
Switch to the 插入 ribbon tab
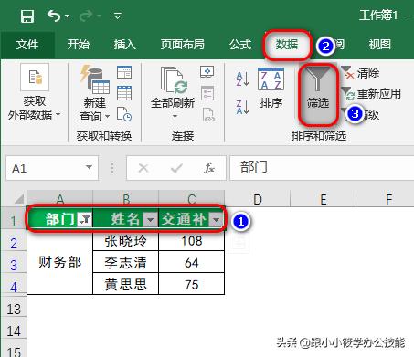tap(125, 45)
